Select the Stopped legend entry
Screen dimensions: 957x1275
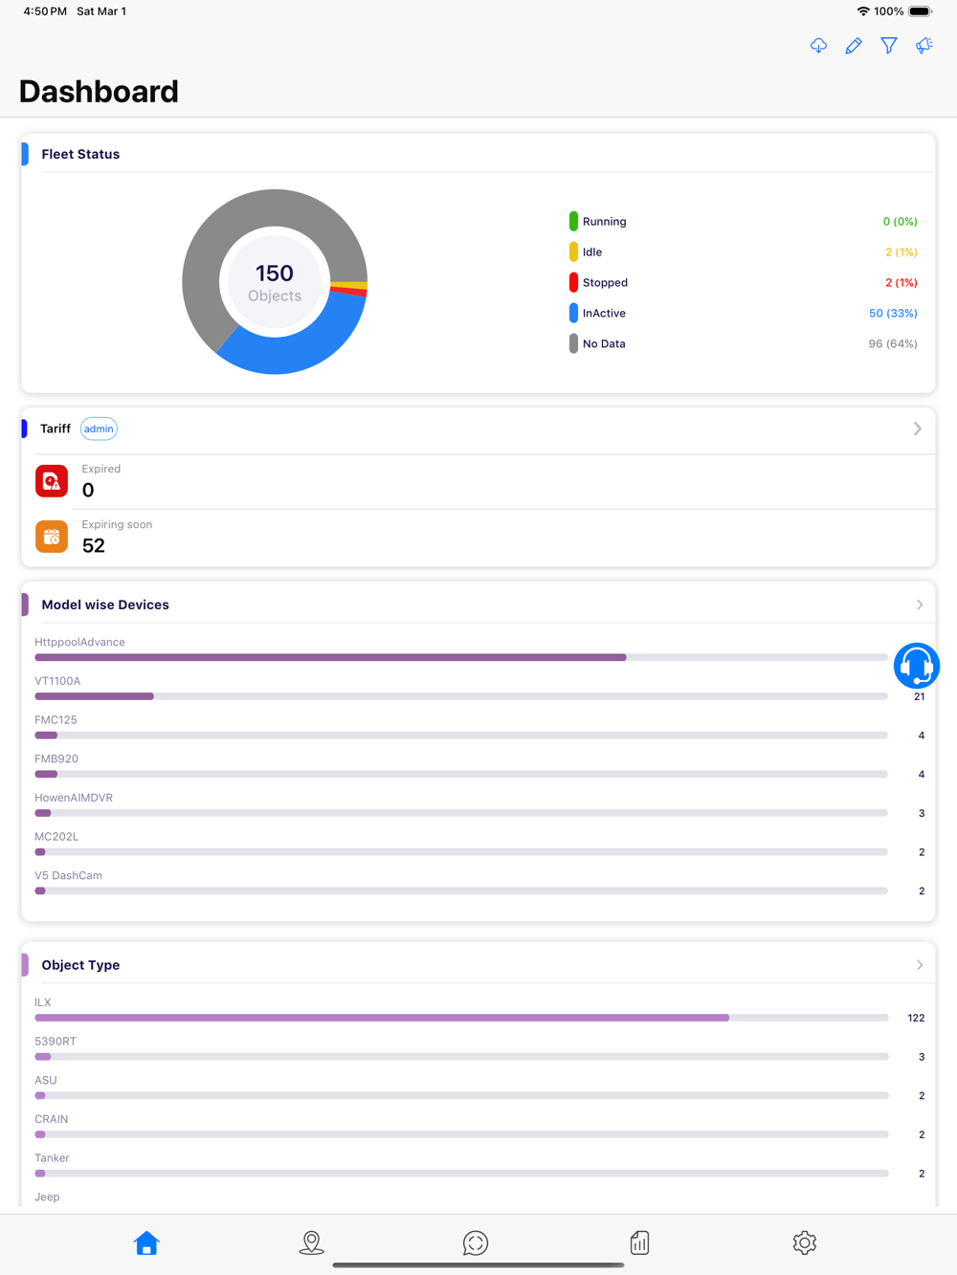pyautogui.click(x=744, y=282)
